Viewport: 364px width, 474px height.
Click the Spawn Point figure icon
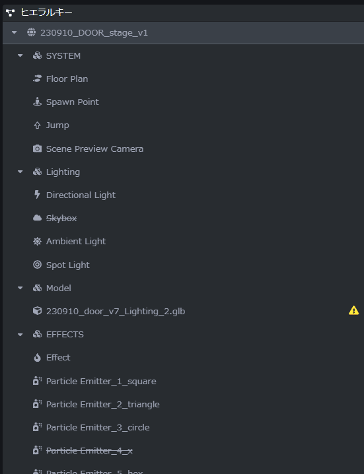(37, 102)
